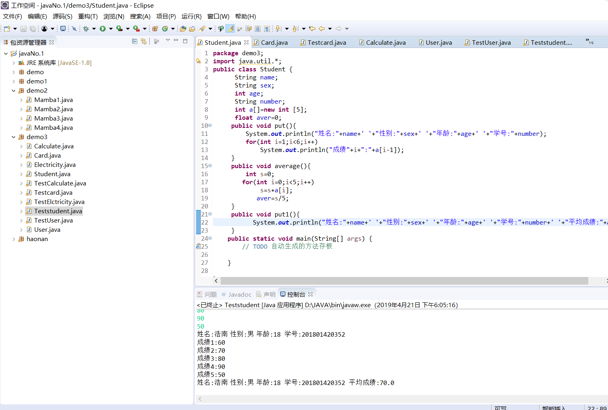Open Search with the flashlight icon
The height and width of the screenshot is (410, 608).
[202, 29]
